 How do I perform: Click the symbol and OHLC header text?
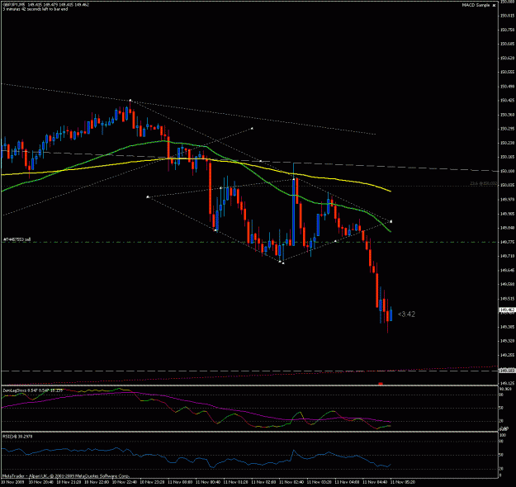click(45, 5)
